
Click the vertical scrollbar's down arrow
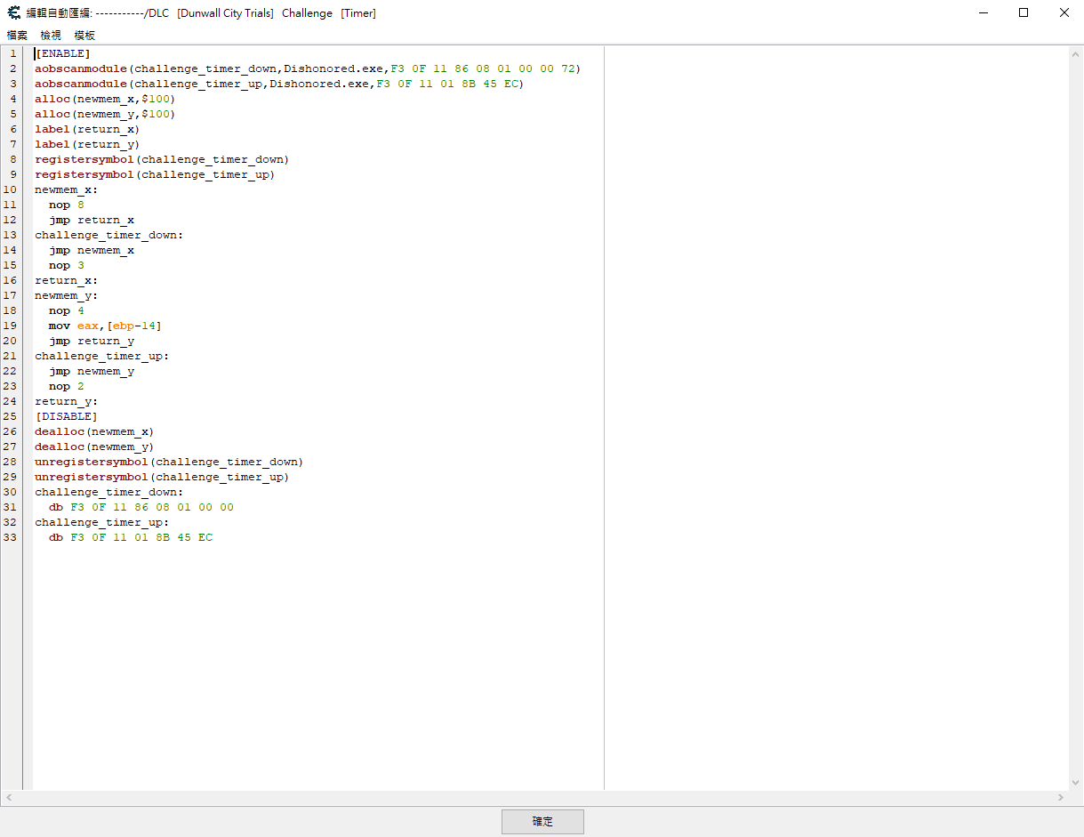(x=1076, y=783)
